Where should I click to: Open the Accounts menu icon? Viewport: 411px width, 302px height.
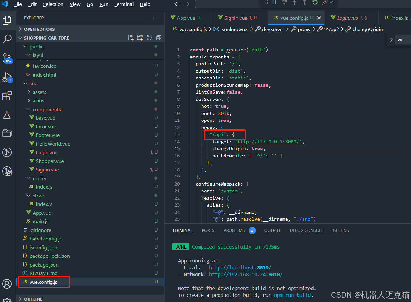[7, 283]
